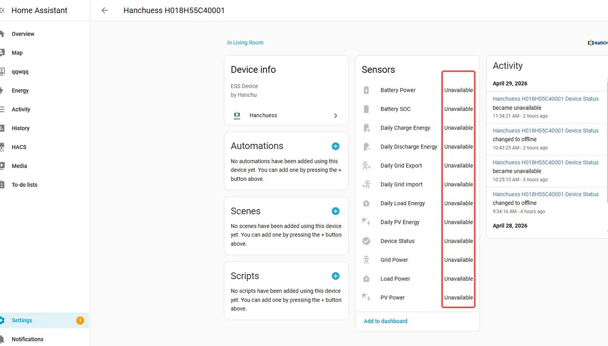Open the 11:34:21 AM Device Status activity link
This screenshot has height=346, width=608.
[546, 99]
